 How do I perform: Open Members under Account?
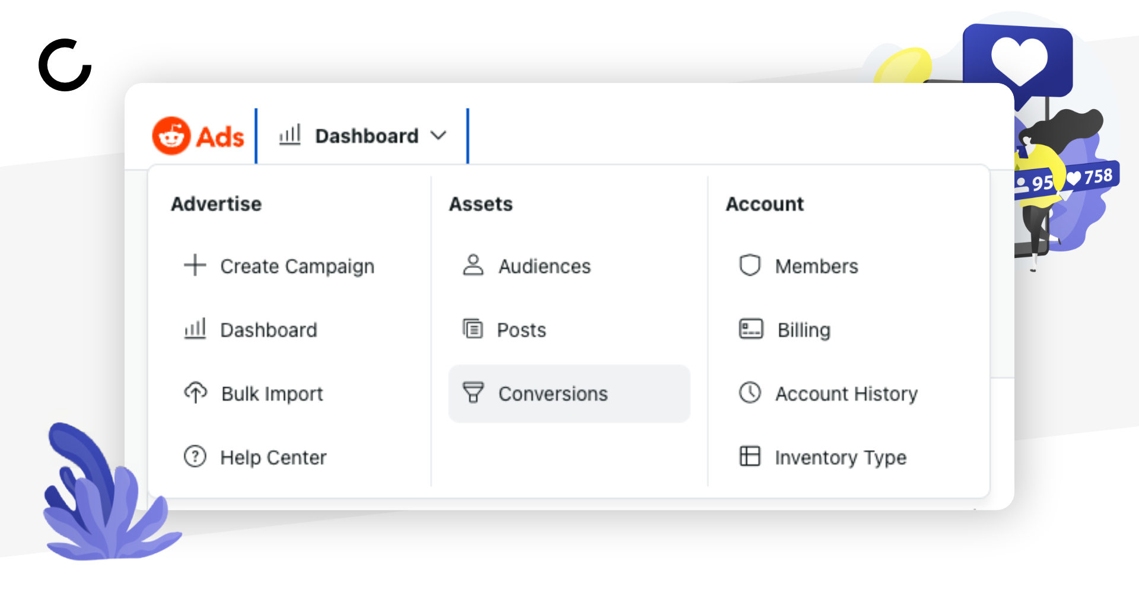coord(817,266)
